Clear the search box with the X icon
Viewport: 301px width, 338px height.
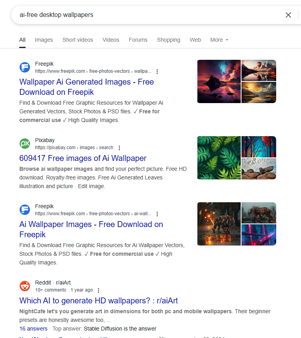point(288,15)
